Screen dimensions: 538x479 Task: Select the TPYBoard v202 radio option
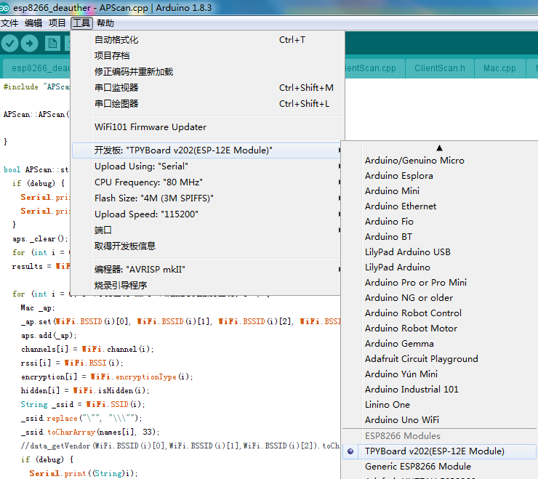click(434, 451)
